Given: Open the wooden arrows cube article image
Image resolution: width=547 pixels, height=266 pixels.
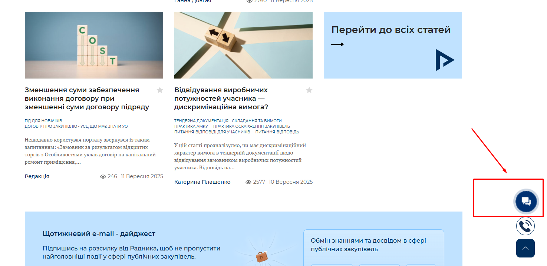Looking at the screenshot, I should pyautogui.click(x=243, y=45).
